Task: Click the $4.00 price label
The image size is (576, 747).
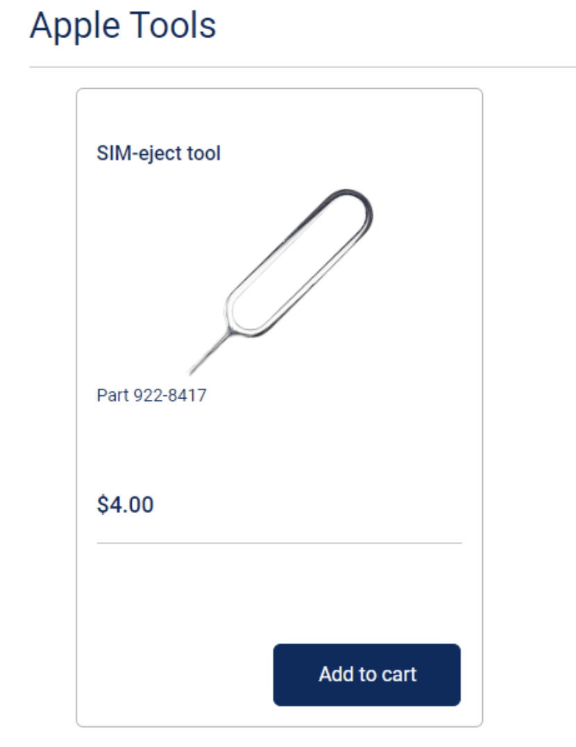Action: 125,505
